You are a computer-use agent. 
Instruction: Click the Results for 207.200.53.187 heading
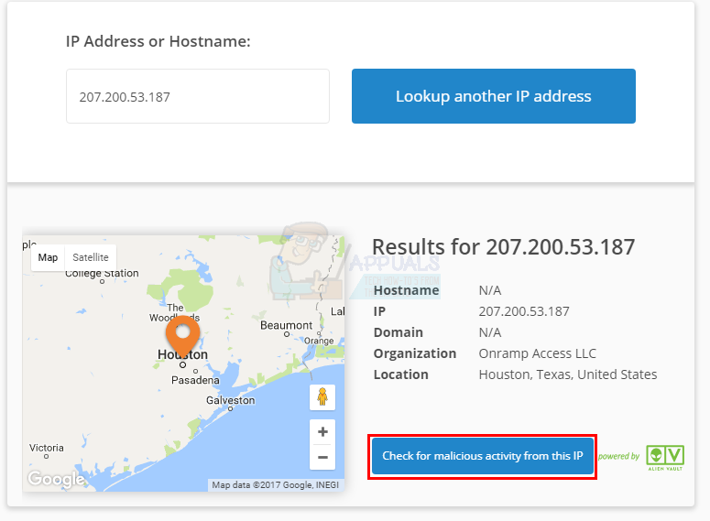pos(503,246)
